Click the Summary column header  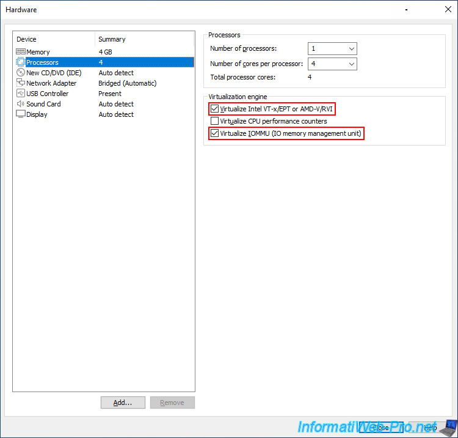coord(144,39)
